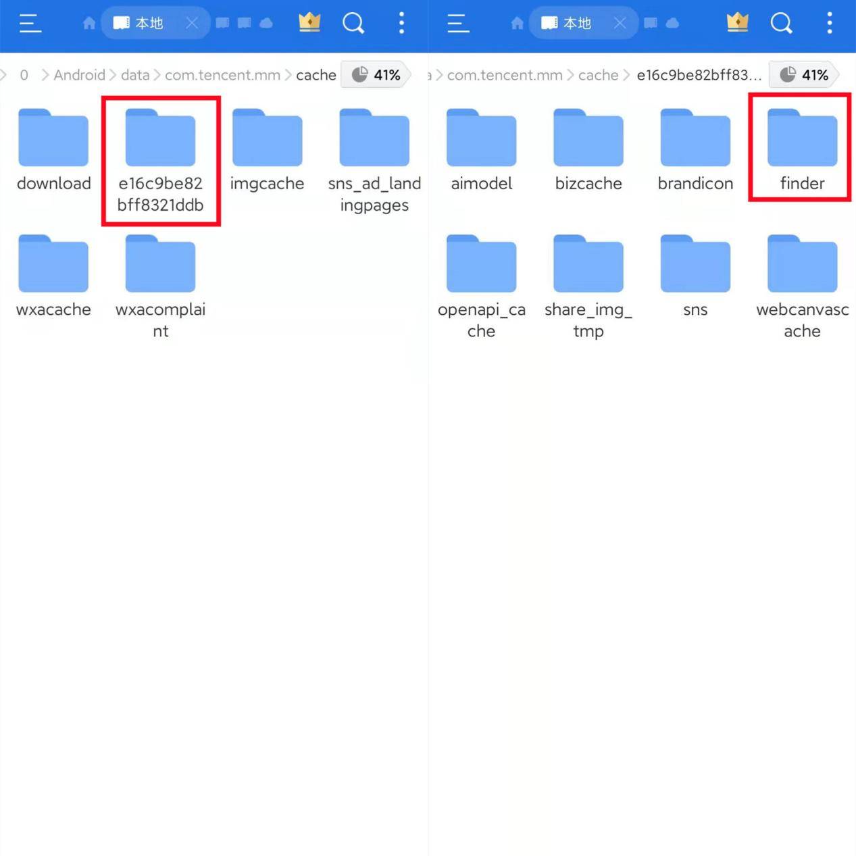Screen dimensions: 856x856
Task: Navigate to com.tencent.mm in left breadcrumb
Action: pos(222,75)
